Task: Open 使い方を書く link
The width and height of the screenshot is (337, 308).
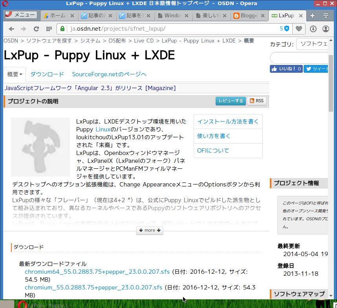Action: (214, 136)
